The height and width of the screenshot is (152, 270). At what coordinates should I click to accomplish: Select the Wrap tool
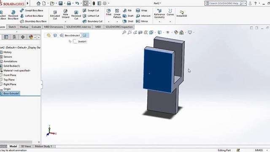click(142, 10)
